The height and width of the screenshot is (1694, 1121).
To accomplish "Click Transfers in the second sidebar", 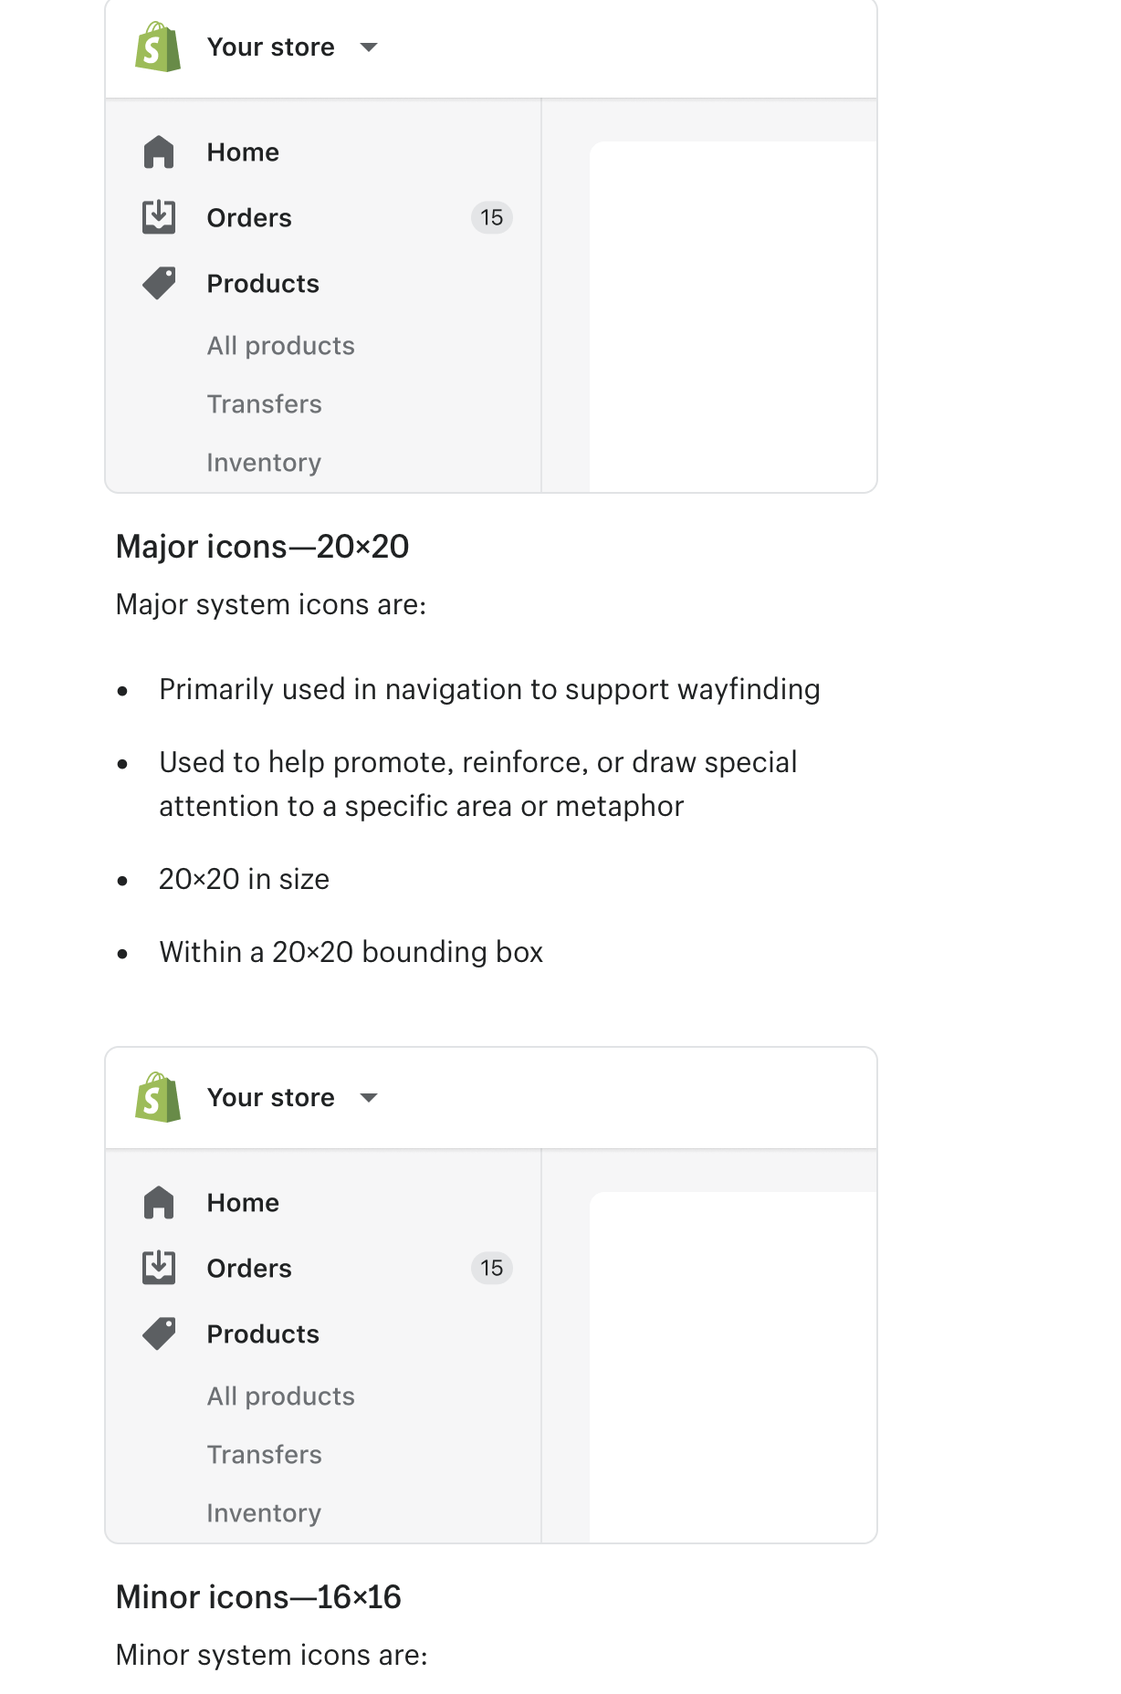I will point(265,1454).
